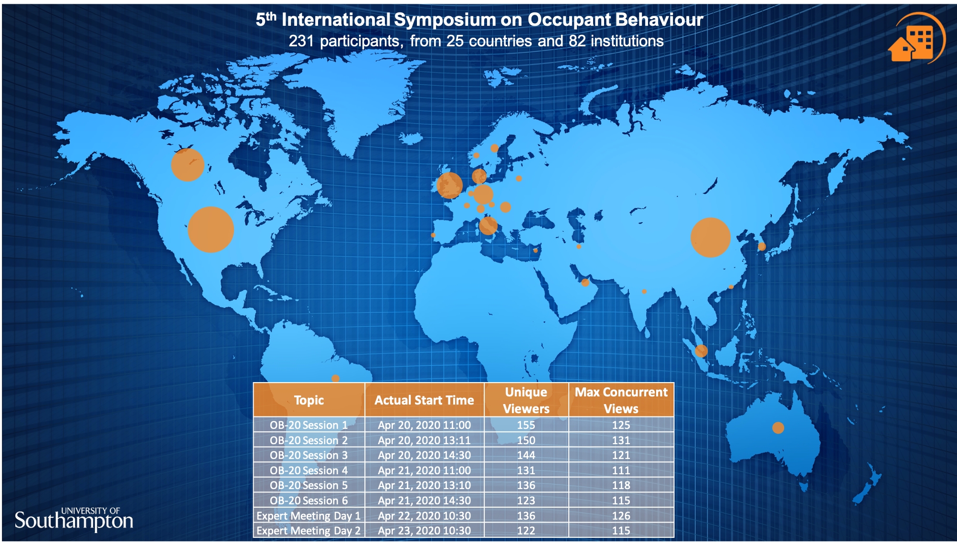Screen dimensions: 957x544
Task: Click the orange dot over South Korea
Action: coord(762,246)
